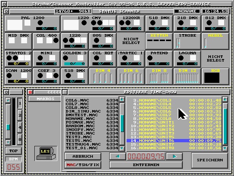Click the red time code field 00:00:09,75
This screenshot has height=176, width=234.
point(146,157)
